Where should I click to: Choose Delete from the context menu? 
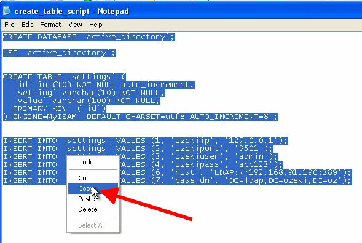pyautogui.click(x=93, y=209)
